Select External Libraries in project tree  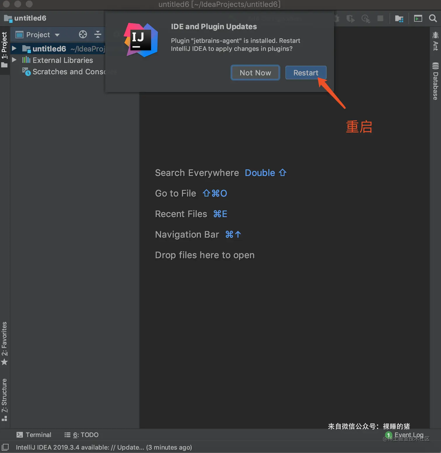57,60
